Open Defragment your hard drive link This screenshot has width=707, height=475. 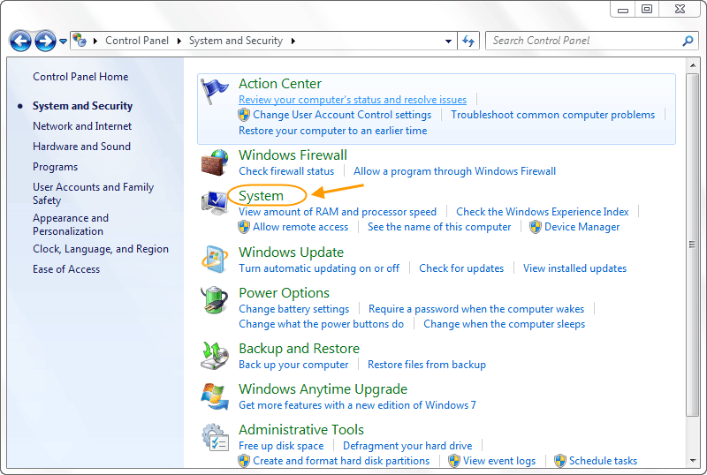click(407, 446)
